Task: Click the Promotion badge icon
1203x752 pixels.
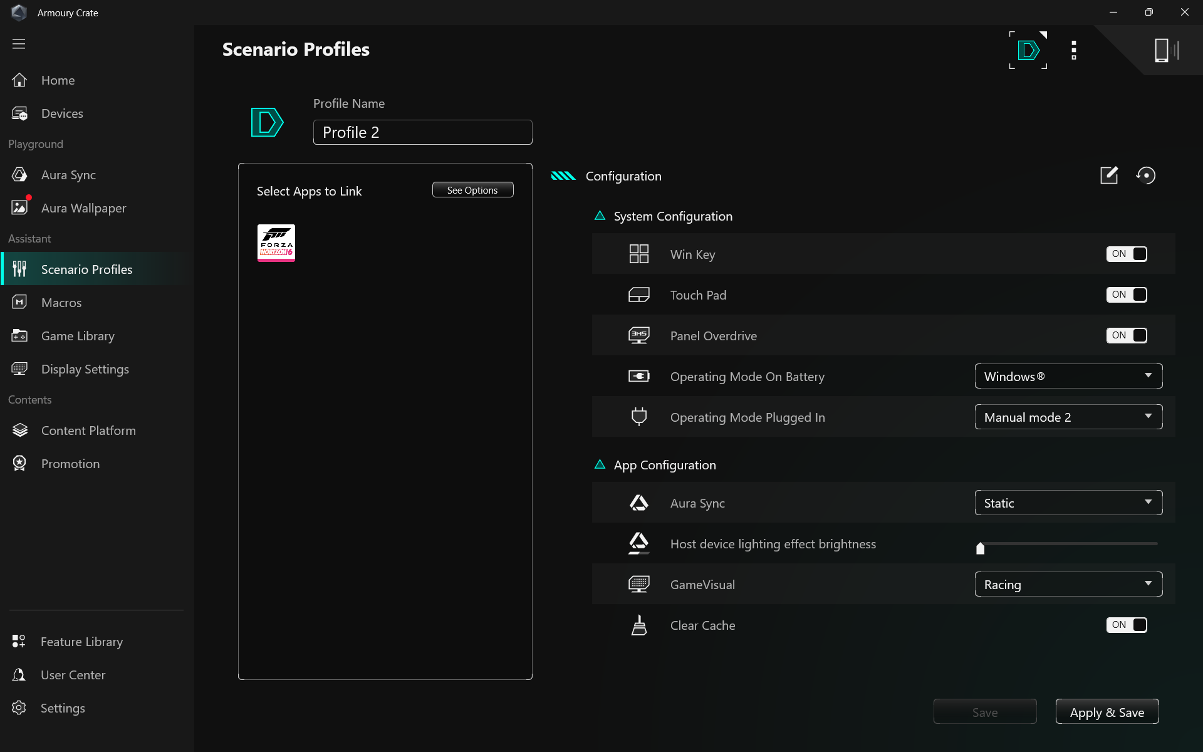Action: pos(19,464)
